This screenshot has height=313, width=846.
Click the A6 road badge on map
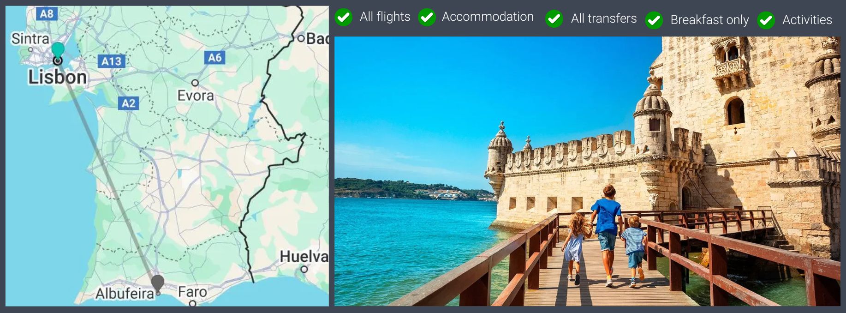tap(214, 58)
